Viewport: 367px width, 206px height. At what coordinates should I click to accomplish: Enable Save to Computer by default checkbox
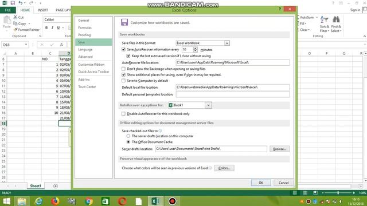(x=124, y=81)
